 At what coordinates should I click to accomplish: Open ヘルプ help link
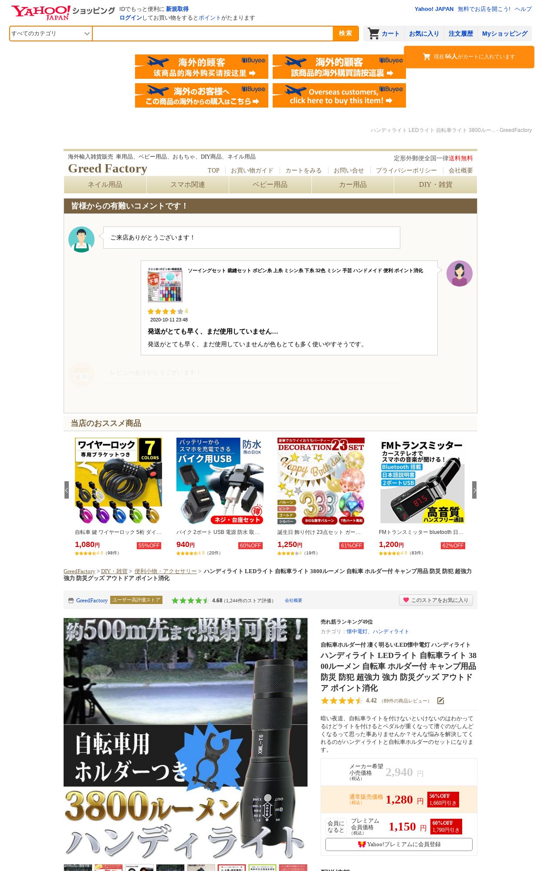tap(523, 9)
